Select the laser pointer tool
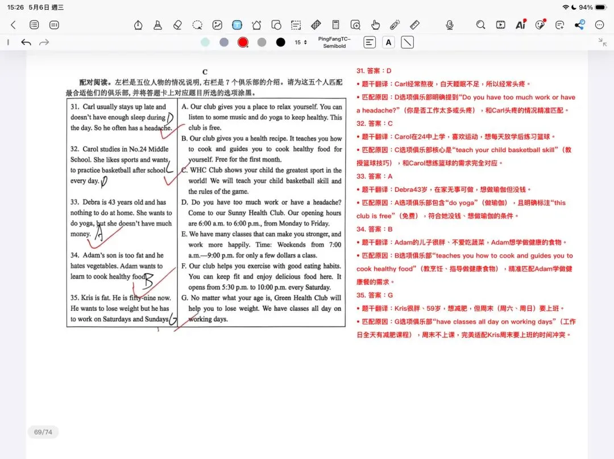614x459 pixels. (395, 25)
